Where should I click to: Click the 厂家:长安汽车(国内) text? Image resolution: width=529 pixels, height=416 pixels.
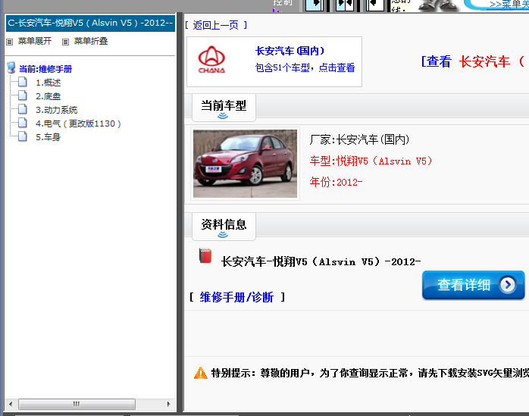coord(360,139)
